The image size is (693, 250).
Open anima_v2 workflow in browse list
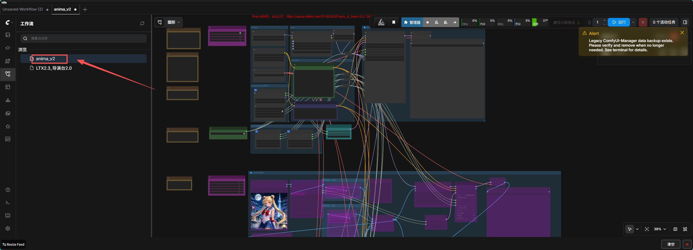[x=83, y=59]
